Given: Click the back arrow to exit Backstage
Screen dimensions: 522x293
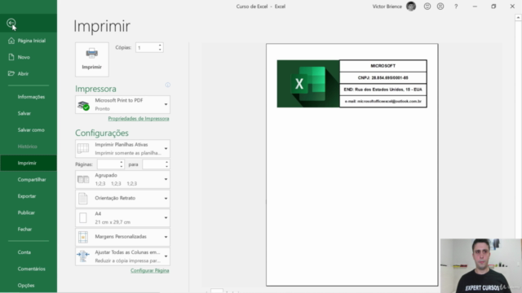Looking at the screenshot, I should pyautogui.click(x=11, y=23).
